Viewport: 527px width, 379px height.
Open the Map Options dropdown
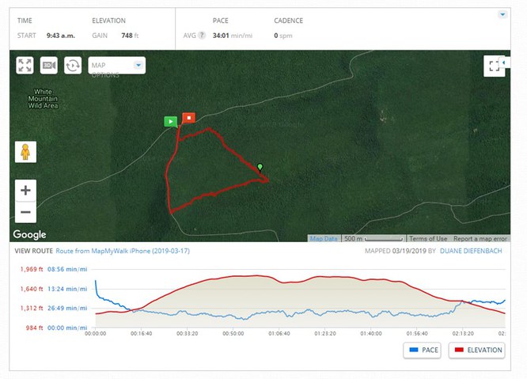click(x=116, y=66)
